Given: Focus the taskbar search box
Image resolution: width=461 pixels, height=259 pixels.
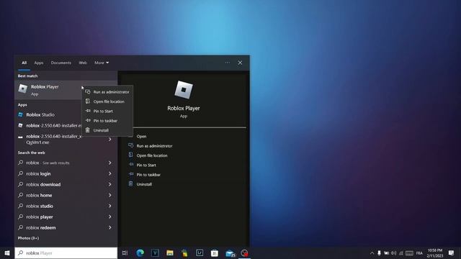Looking at the screenshot, I should [66, 253].
